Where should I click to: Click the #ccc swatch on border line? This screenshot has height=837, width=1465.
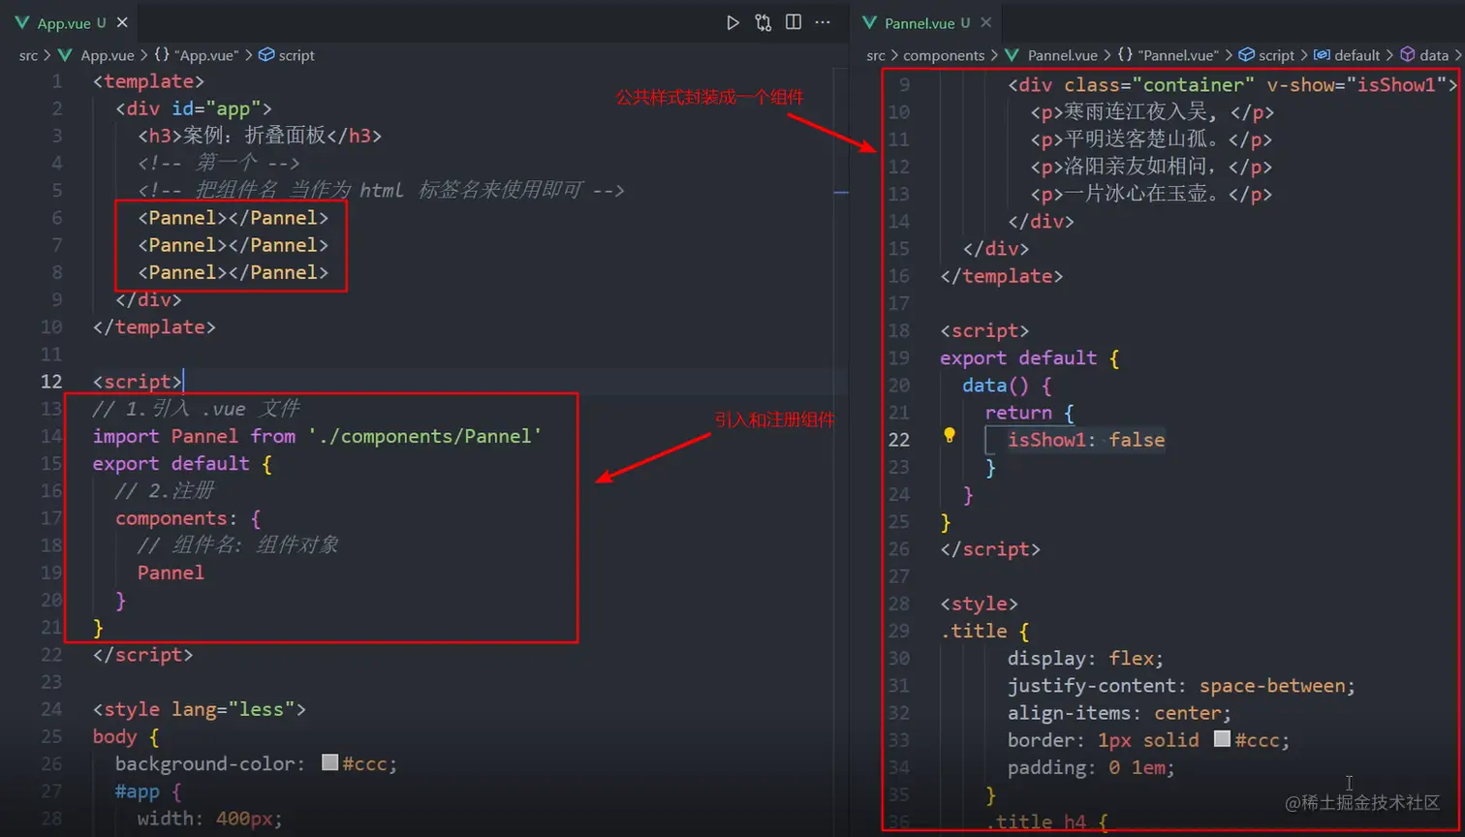(1222, 738)
